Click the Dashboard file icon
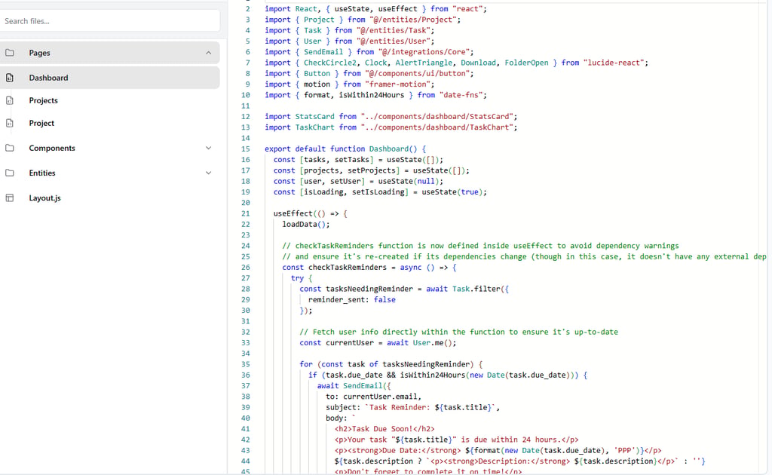The image size is (772, 475). (9, 78)
